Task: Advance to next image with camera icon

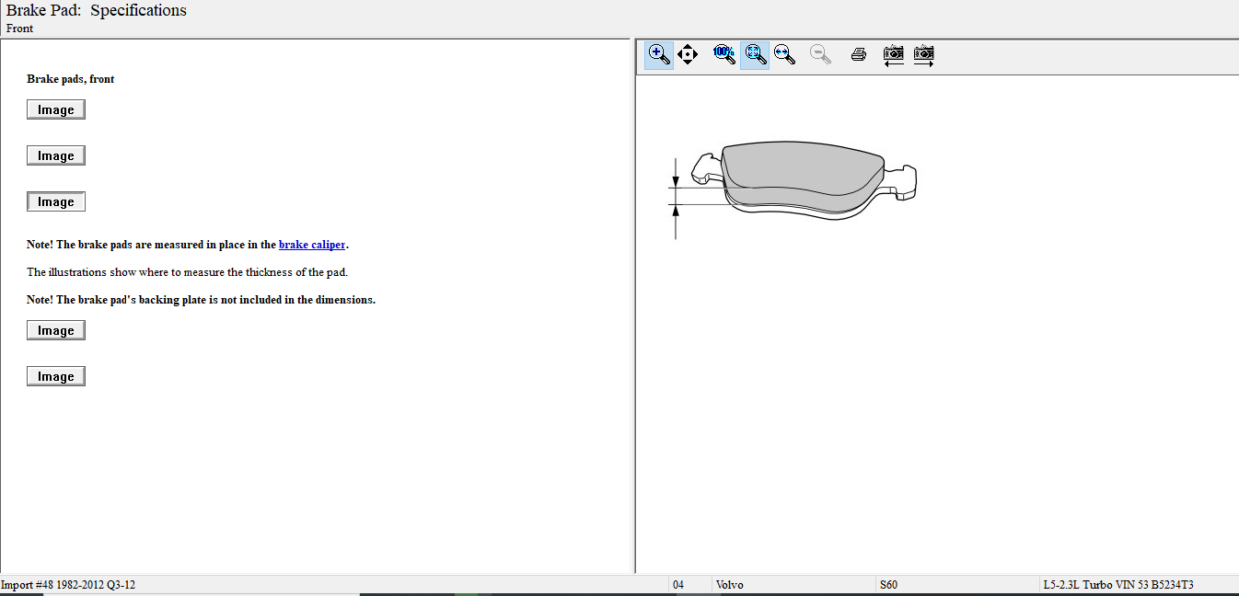Action: 923,54
